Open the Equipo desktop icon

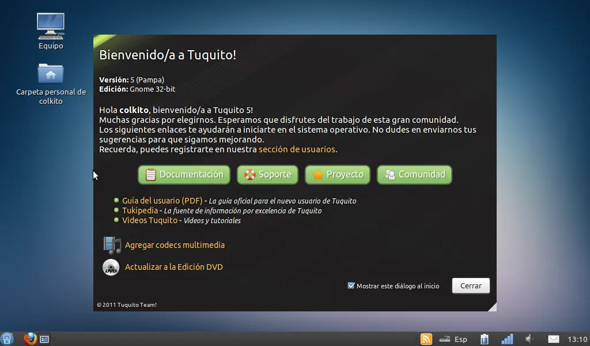pyautogui.click(x=51, y=31)
